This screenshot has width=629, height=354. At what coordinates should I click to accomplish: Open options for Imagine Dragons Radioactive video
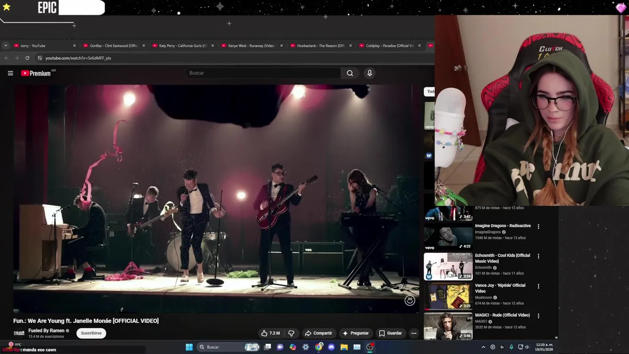click(538, 227)
